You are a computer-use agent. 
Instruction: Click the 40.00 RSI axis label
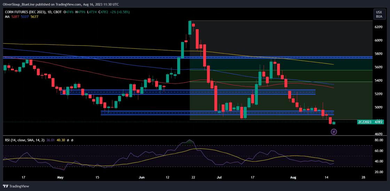pyautogui.click(x=378, y=161)
